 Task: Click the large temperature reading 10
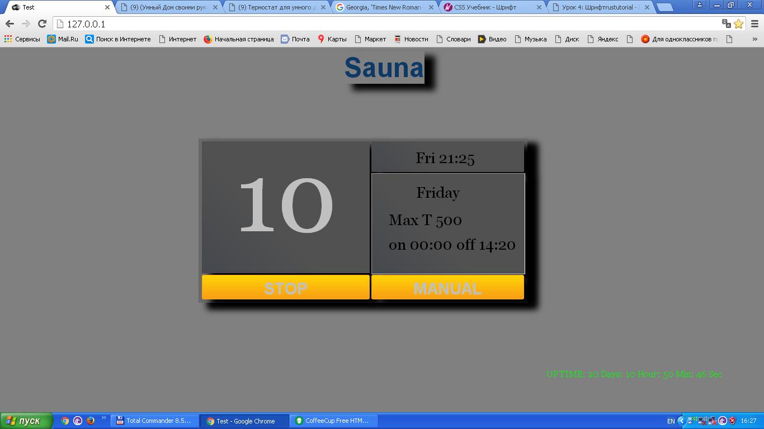[x=286, y=206]
